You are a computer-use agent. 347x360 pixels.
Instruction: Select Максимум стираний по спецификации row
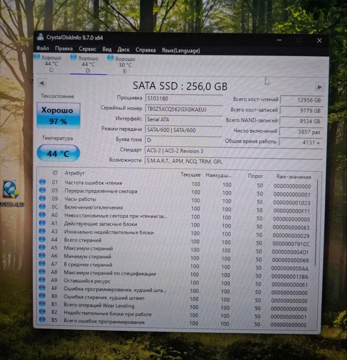[175, 274]
